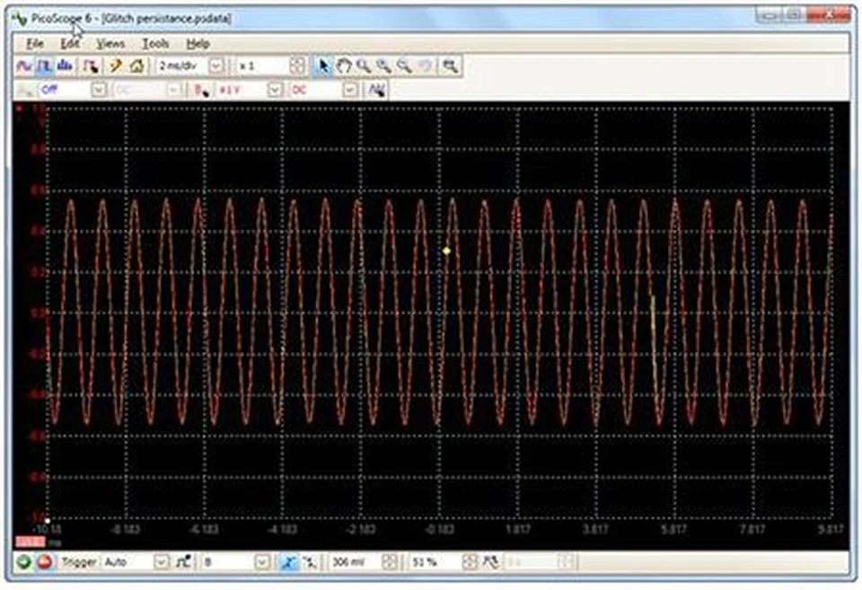The image size is (862, 590).
Task: Click the Auto setup wand icon
Action: tap(116, 66)
